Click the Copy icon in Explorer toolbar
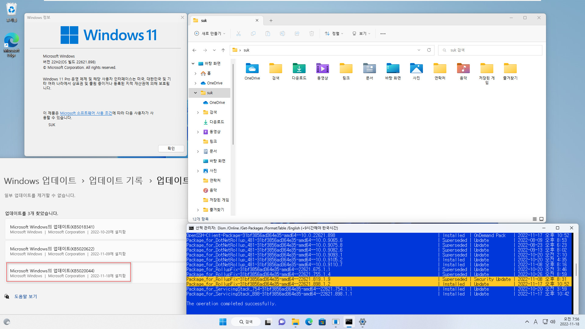 (253, 34)
